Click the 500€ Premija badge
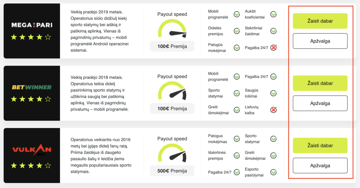Image resolution: width=360 pixels, height=188 pixels. pos(172,171)
